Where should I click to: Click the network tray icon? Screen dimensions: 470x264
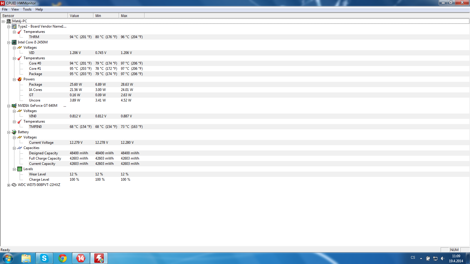435,258
